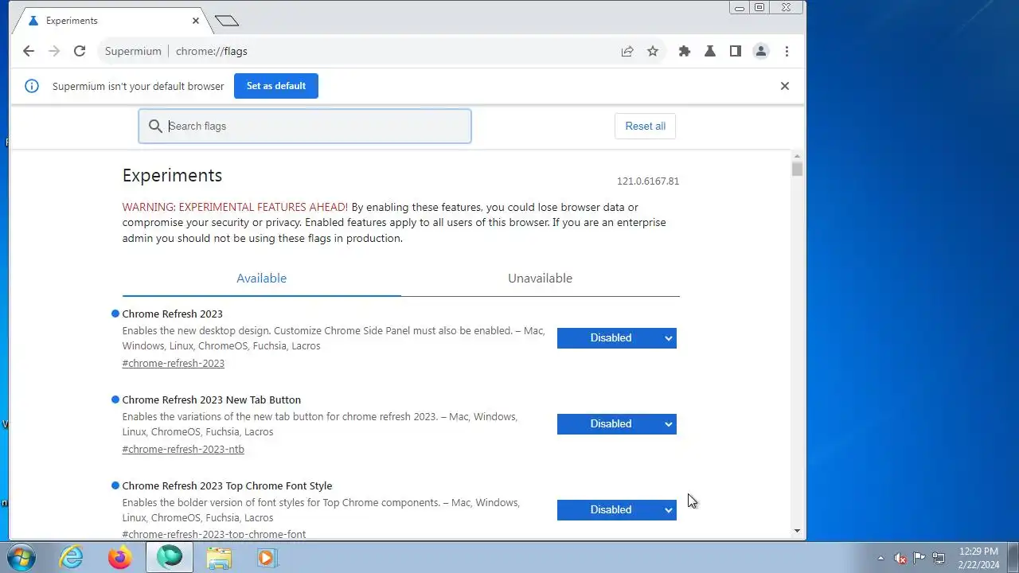1019x573 pixels.
Task: Open Chrome Refresh 2023 New Tab Button dropdown
Action: [616, 423]
